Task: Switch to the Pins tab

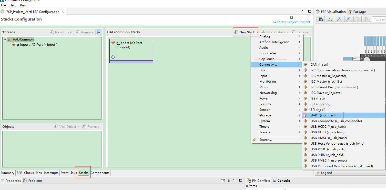Action: tap(39, 173)
